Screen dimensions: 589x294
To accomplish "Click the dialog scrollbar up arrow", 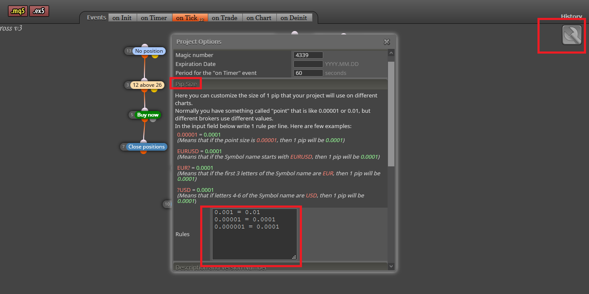I will tap(391, 53).
